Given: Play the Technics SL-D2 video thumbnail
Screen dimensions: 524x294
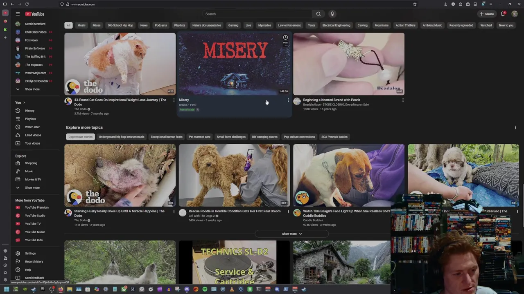Looking at the screenshot, I should (234, 262).
